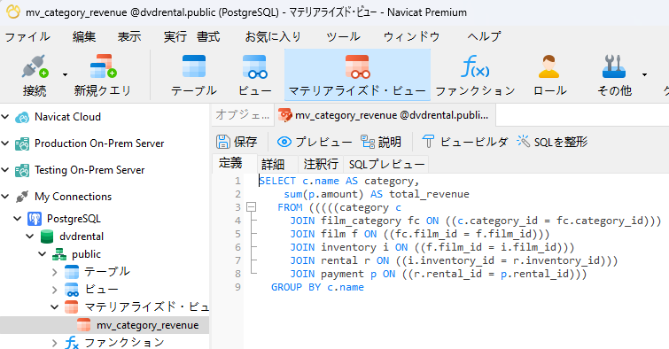
Task: Click the Preview (プレビュー) button
Action: pyautogui.click(x=315, y=142)
